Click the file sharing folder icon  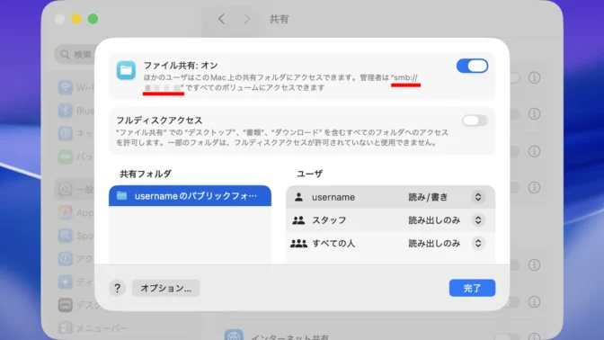[126, 70]
